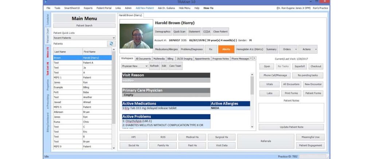This screenshot has width=373, height=159.
Task: Expand the Orders dropdown button
Action: 288,49
